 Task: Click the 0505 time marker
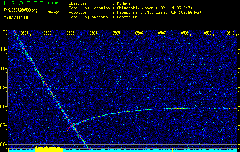(x=116, y=33)
